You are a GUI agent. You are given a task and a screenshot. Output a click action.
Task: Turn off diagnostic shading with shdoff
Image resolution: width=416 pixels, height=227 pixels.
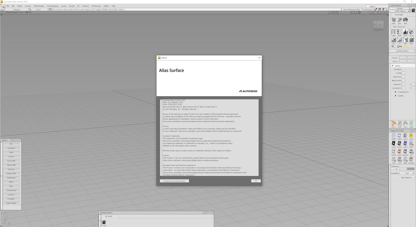click(393, 135)
